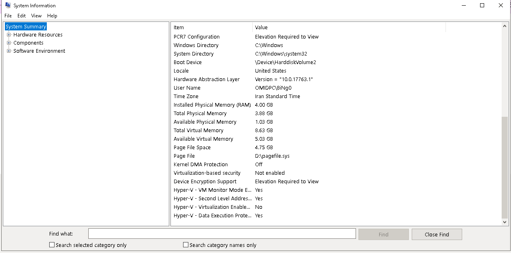511x253 pixels.
Task: Minimize the System Information window
Action: click(x=463, y=6)
